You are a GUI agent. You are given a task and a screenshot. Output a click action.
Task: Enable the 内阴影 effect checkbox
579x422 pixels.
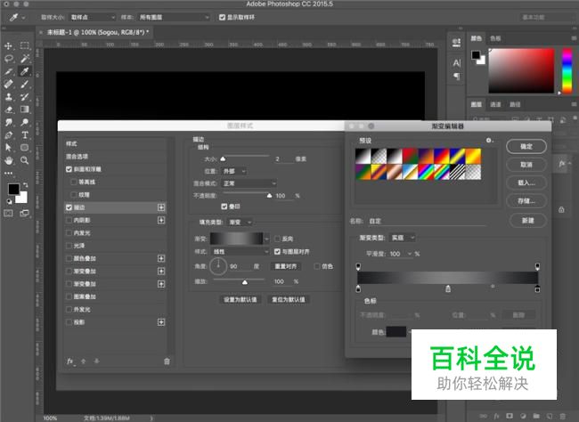point(69,220)
